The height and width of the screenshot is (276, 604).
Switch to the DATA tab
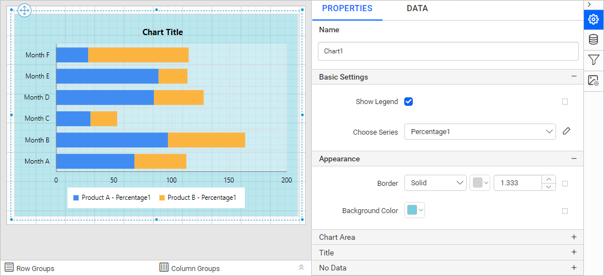417,8
